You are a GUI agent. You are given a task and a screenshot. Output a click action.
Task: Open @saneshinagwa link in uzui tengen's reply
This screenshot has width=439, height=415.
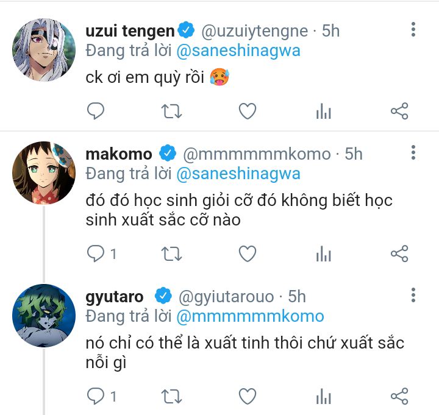click(x=238, y=50)
